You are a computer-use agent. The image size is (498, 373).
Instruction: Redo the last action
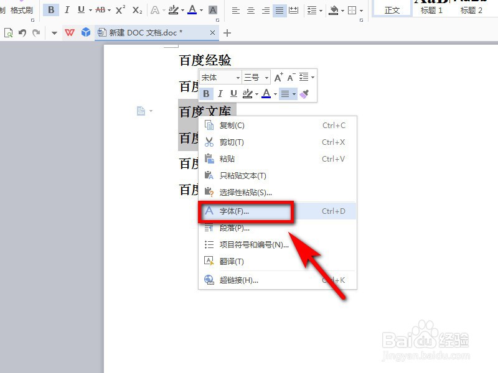36,33
